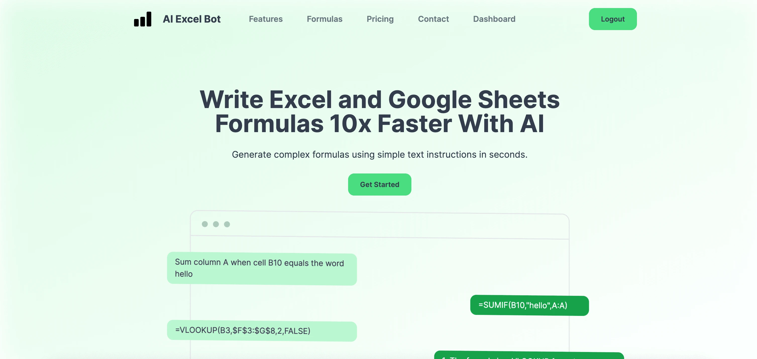The image size is (757, 359).
Task: Click the Logout button
Action: (x=613, y=19)
